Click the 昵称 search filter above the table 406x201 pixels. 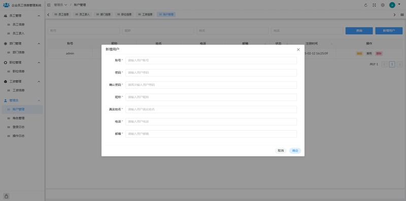158,31
